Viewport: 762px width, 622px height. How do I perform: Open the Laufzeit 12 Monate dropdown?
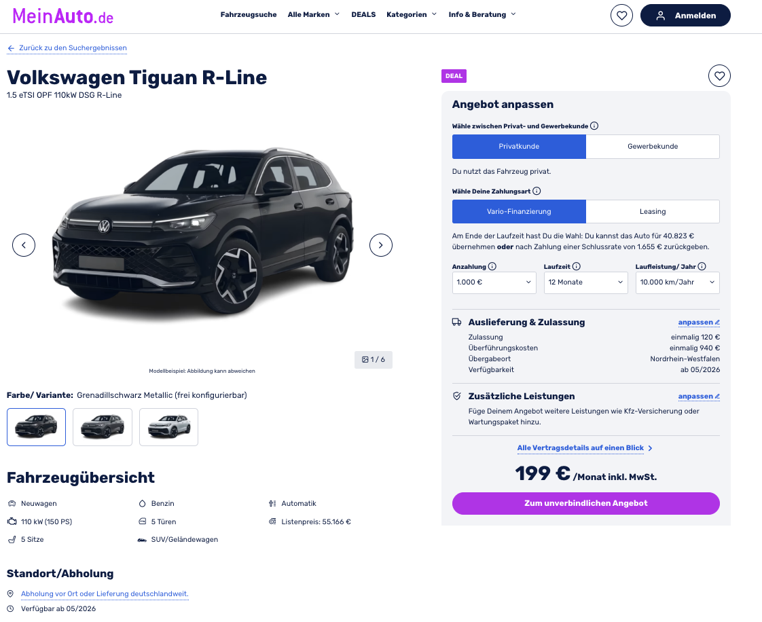(585, 282)
